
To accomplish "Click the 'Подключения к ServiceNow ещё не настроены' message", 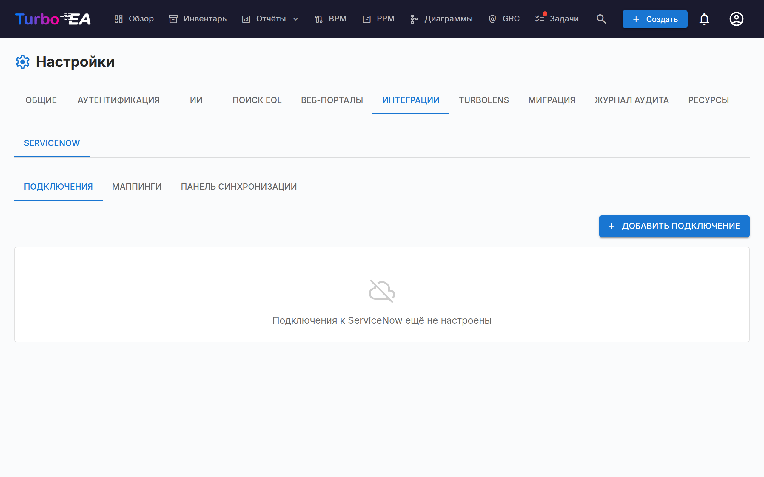I will 382,320.
